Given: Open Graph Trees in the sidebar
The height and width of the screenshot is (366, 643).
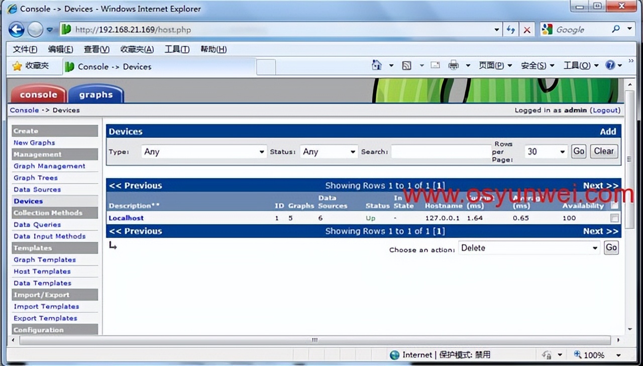Looking at the screenshot, I should click(36, 177).
